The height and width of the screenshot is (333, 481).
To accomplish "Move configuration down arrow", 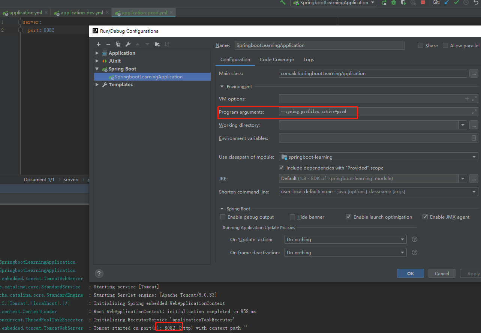I will (147, 44).
